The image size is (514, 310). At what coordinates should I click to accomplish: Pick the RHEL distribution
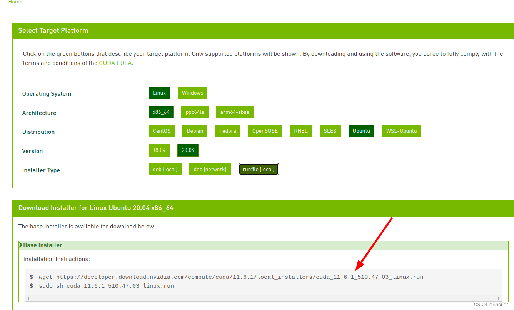(x=301, y=131)
